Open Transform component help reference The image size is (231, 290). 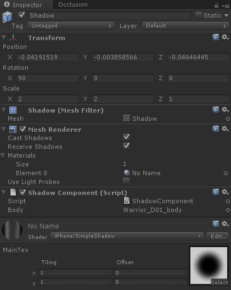click(x=215, y=37)
